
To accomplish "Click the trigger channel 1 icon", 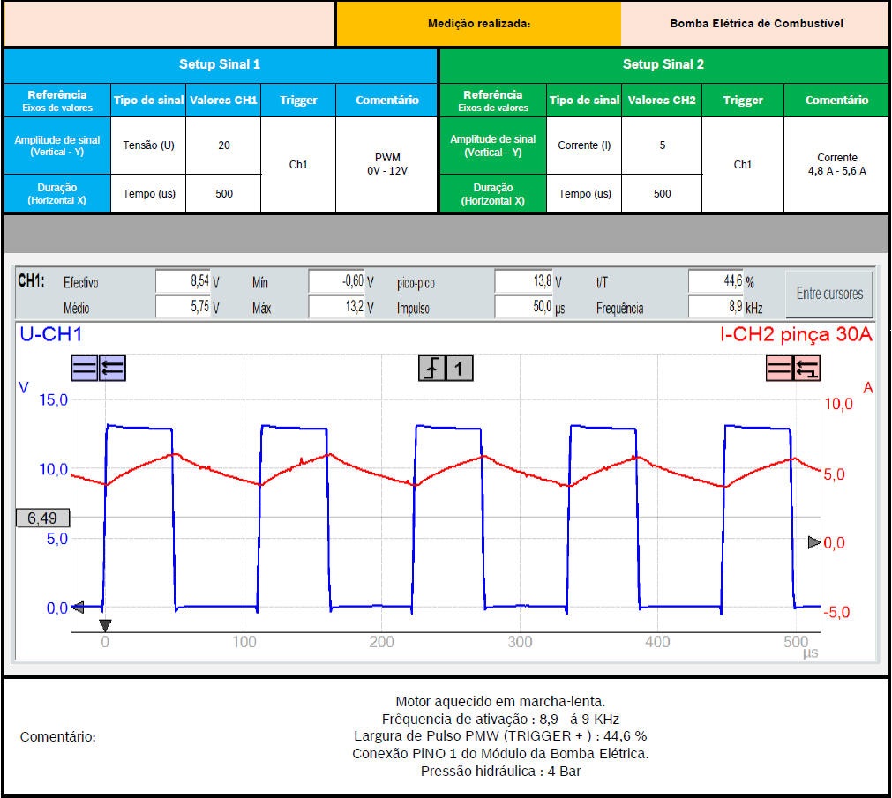I will (459, 369).
